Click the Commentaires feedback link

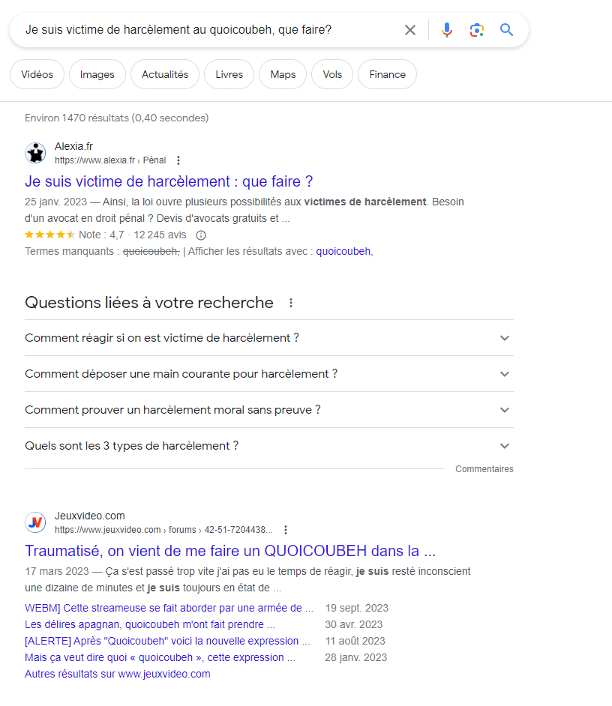pyautogui.click(x=484, y=469)
